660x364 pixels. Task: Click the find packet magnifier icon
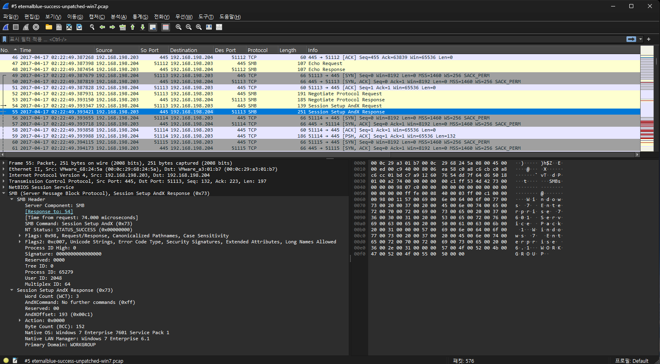point(92,27)
